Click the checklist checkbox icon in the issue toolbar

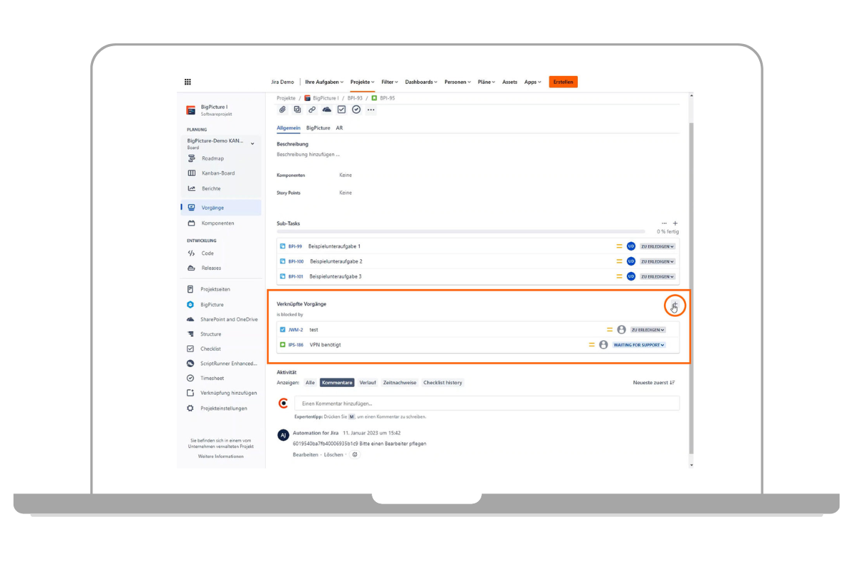tap(341, 109)
